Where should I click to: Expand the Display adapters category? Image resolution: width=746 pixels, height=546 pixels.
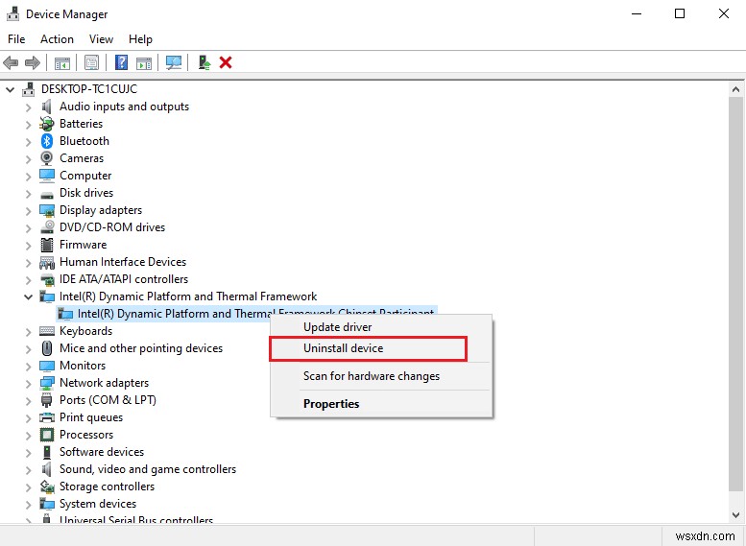click(28, 211)
